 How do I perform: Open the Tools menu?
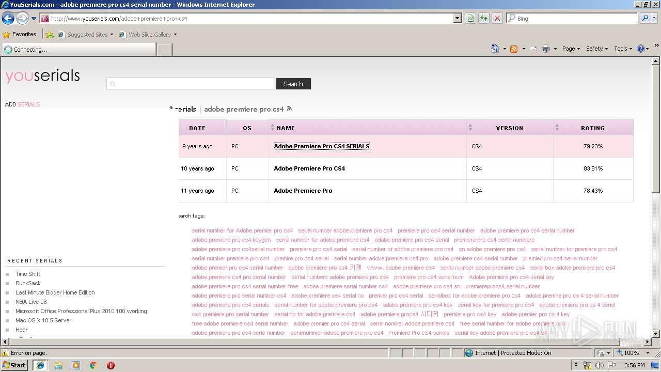coord(623,49)
